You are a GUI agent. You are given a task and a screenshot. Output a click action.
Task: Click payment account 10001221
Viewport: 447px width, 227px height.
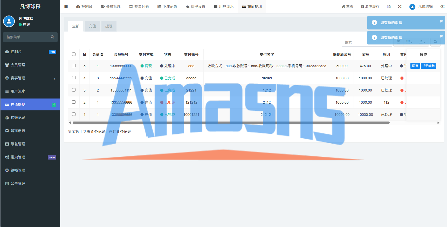(x=191, y=115)
